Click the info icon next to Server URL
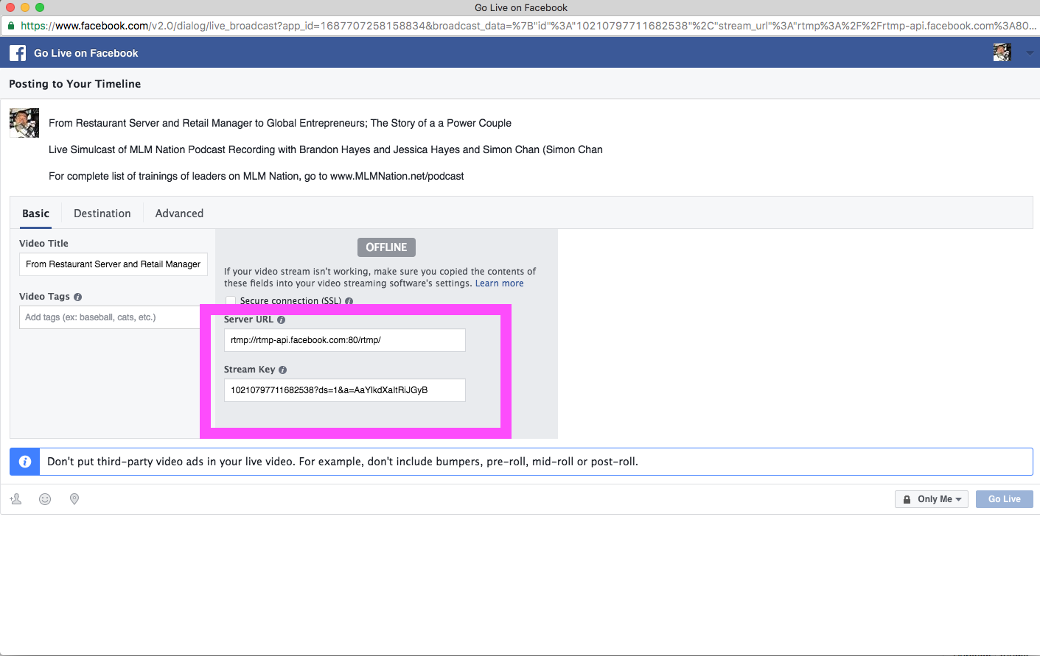1040x656 pixels. click(282, 320)
